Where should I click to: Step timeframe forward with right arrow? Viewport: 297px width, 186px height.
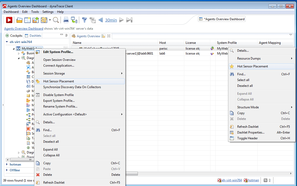[121, 20]
